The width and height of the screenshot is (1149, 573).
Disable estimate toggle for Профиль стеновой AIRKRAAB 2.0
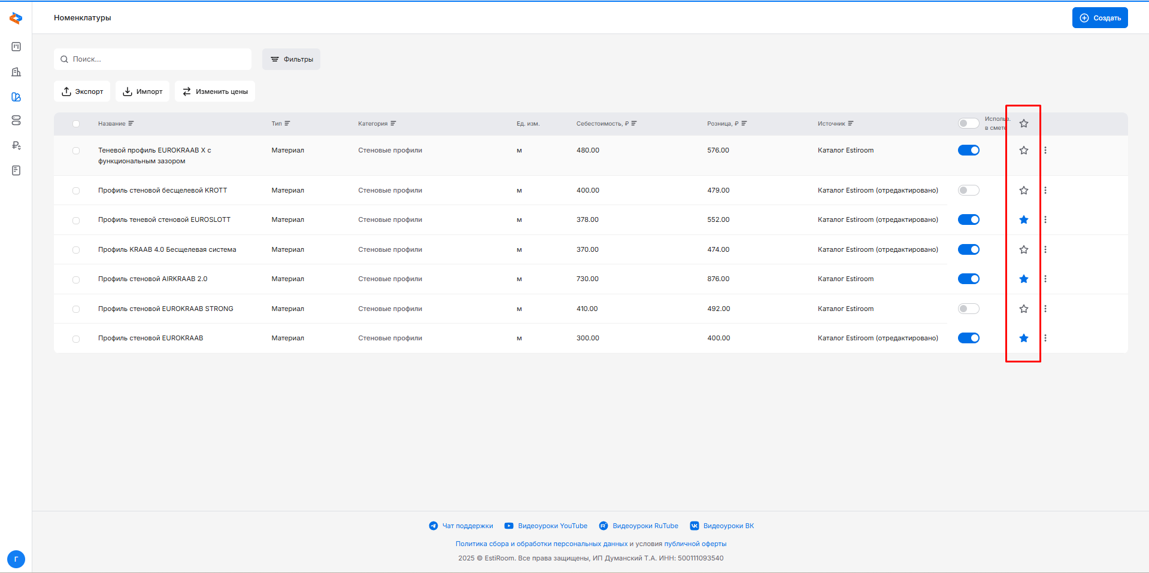pos(968,279)
